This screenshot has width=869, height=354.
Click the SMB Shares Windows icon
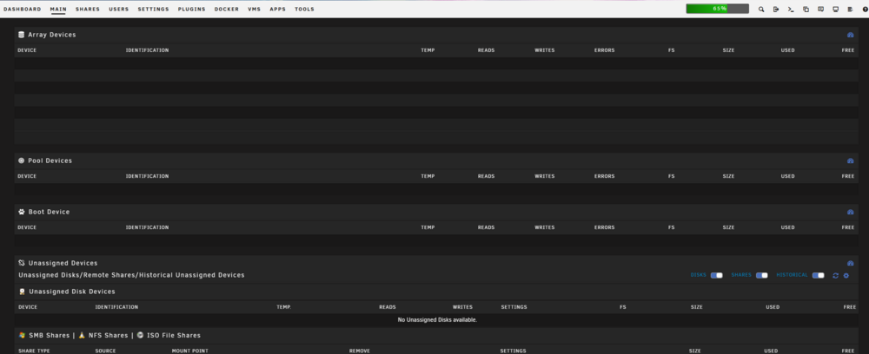(23, 335)
